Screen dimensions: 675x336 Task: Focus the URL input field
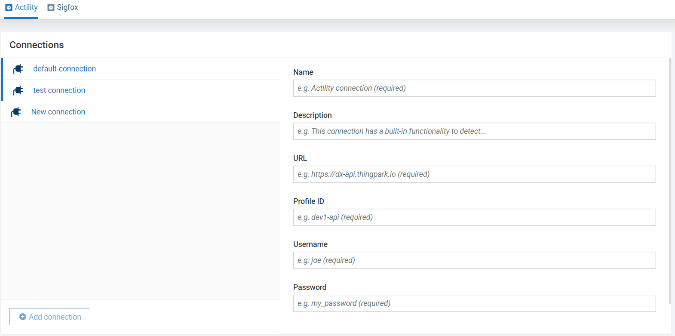pos(474,174)
